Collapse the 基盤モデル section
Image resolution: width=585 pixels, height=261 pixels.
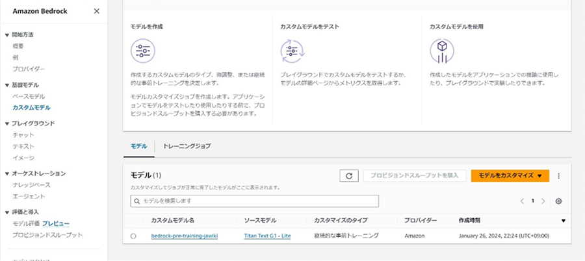6,86
